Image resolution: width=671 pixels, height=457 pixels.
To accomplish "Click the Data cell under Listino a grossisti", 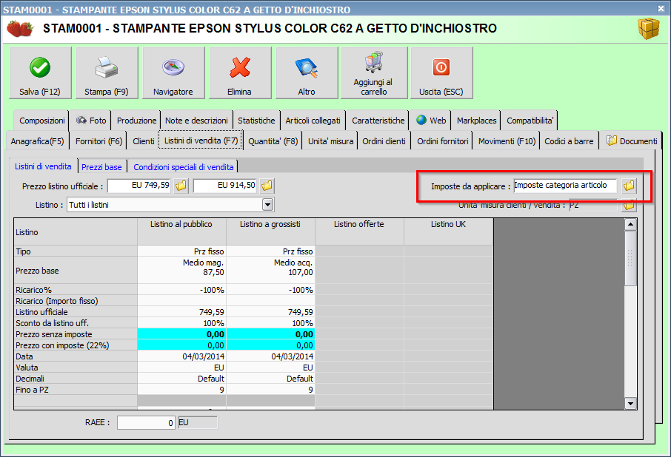I will click(270, 356).
